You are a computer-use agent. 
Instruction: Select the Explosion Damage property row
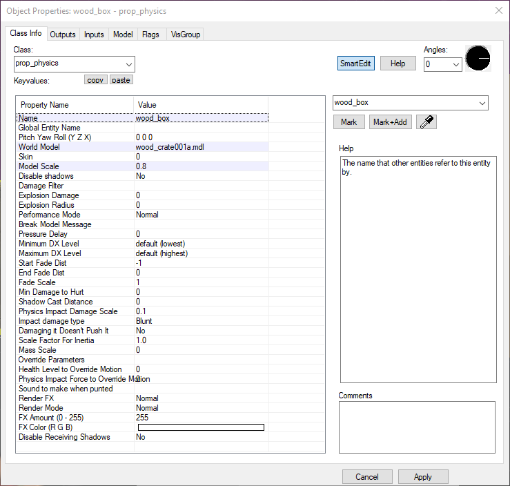coord(142,195)
